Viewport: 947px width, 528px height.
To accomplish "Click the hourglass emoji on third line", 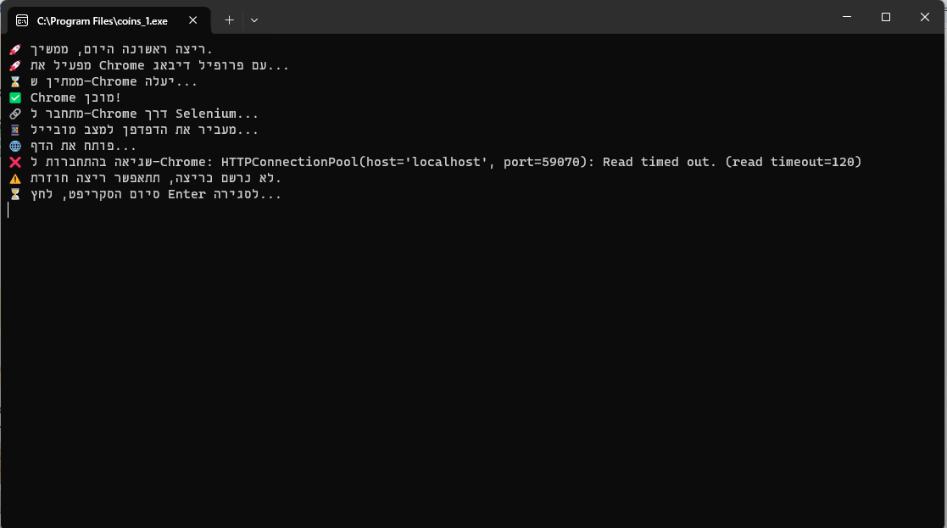I will pos(15,81).
